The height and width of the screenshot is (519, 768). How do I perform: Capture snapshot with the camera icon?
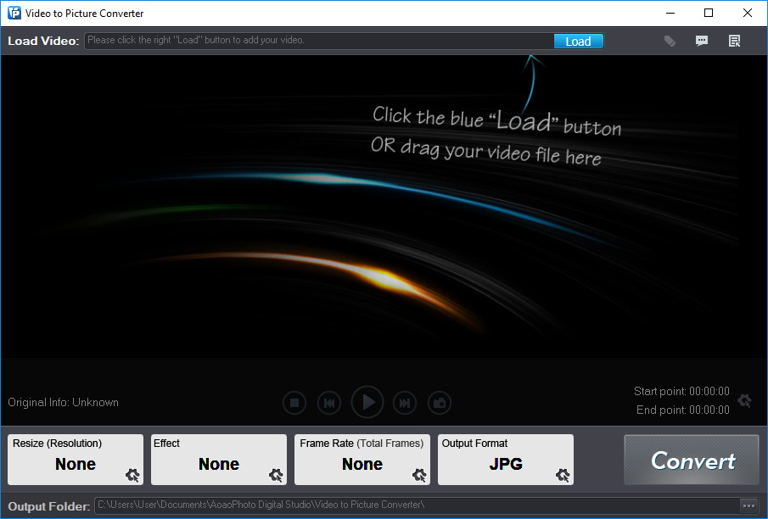pyautogui.click(x=439, y=403)
